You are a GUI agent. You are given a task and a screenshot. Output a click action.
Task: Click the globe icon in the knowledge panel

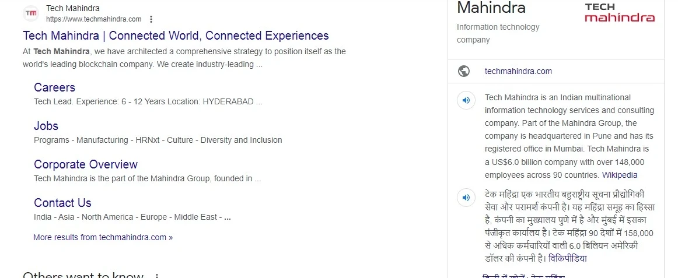pyautogui.click(x=464, y=71)
